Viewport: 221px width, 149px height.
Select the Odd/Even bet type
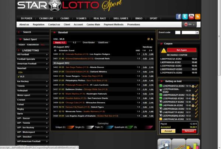[104, 42]
